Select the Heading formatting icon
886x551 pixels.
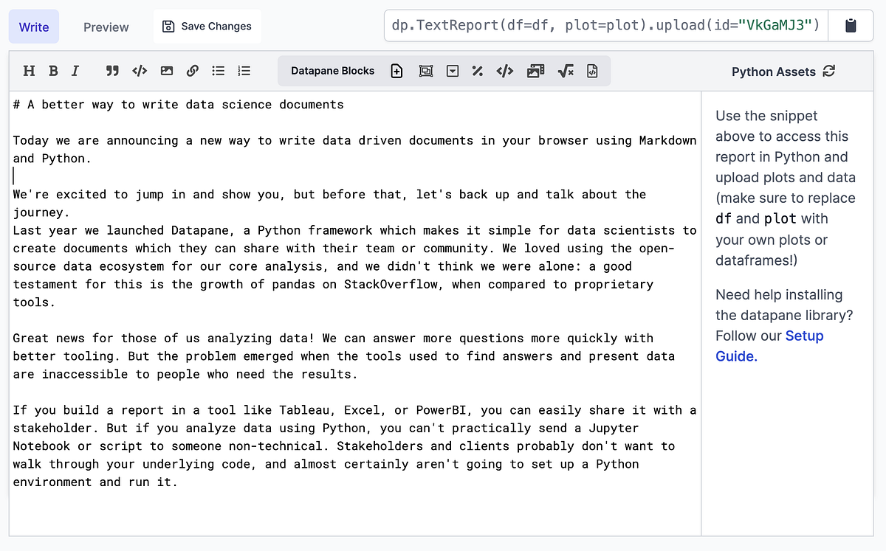pos(29,70)
